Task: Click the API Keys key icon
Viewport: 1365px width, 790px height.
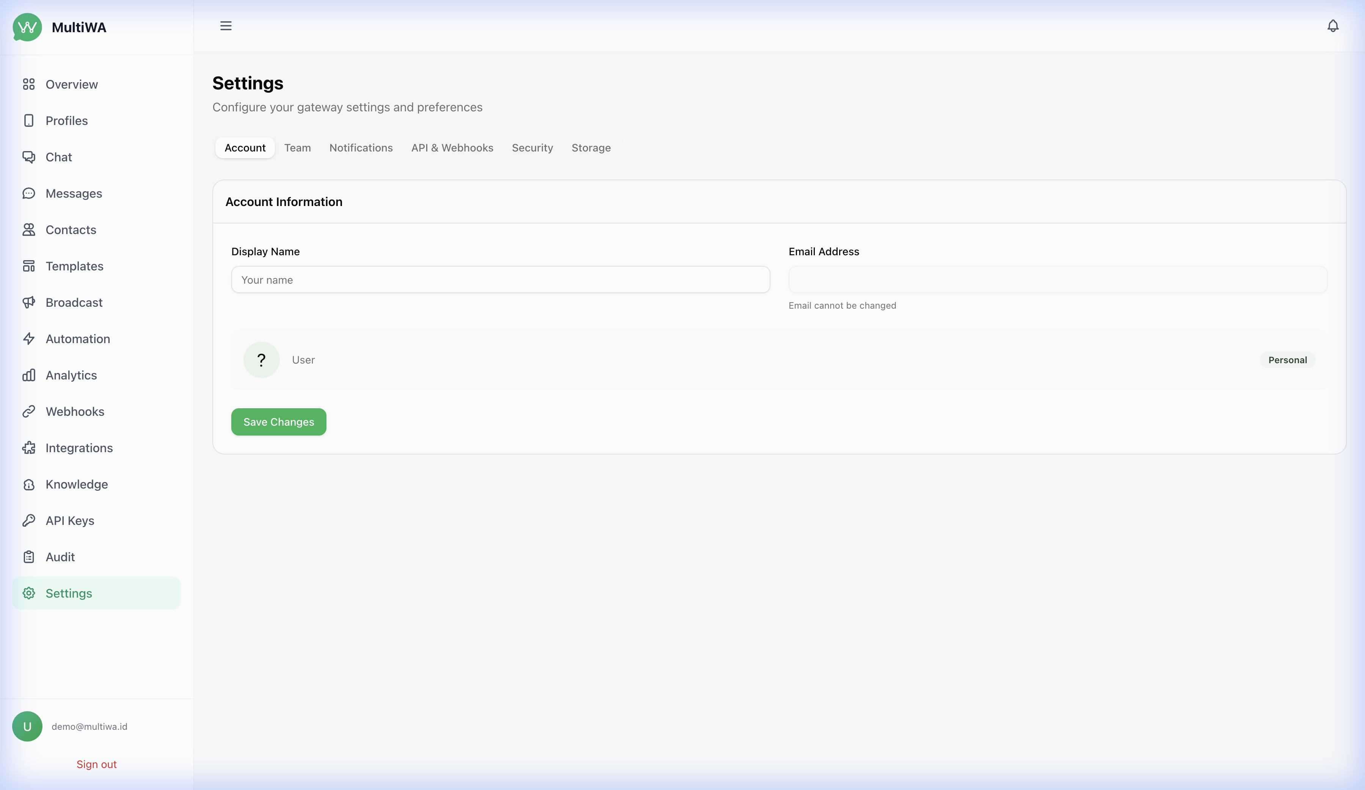Action: tap(29, 520)
